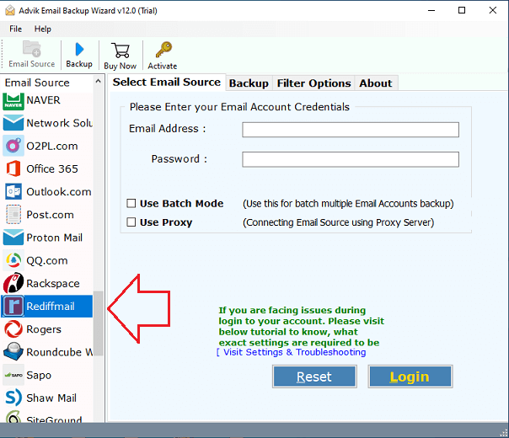Click the Activate key icon
Screen dimensions: 509x438
[163, 50]
